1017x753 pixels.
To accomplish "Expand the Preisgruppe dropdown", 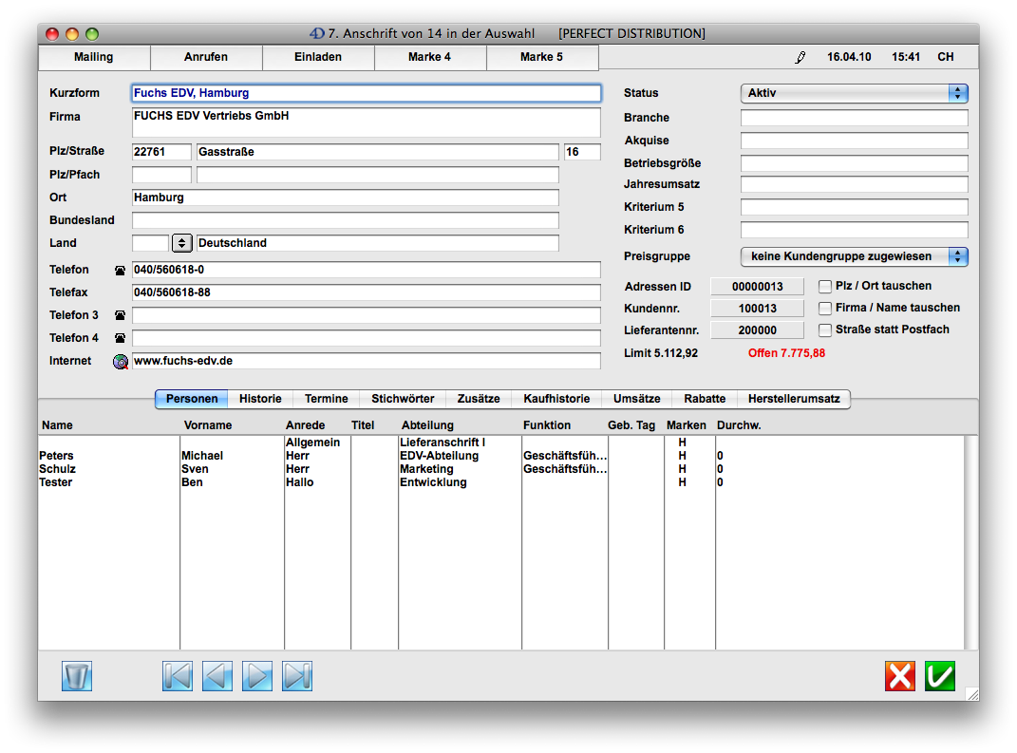I will point(854,256).
